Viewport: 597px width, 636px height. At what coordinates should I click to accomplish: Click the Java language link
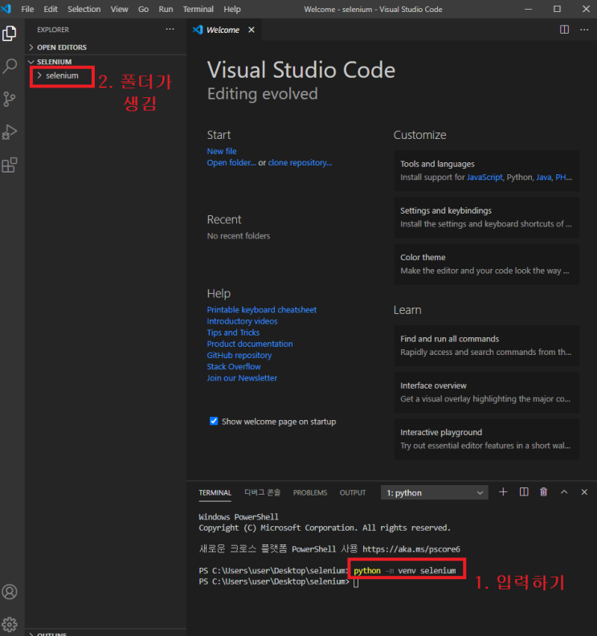pyautogui.click(x=543, y=177)
